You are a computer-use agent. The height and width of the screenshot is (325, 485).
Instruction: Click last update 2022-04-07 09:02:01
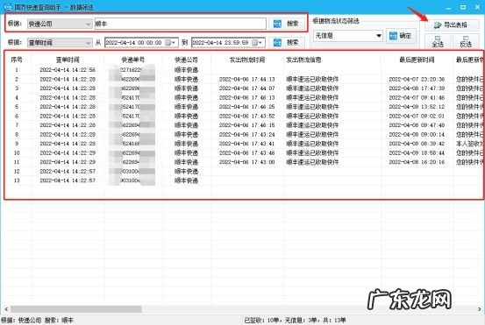click(x=417, y=117)
